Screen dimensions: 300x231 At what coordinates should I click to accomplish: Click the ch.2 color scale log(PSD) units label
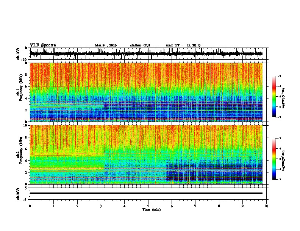pos(284,160)
